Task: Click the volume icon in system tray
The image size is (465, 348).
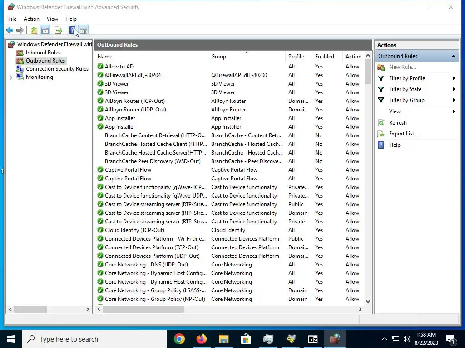Action: pyautogui.click(x=406, y=339)
